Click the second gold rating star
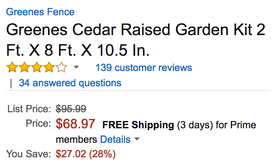This screenshot has width=280, height=168. click(25, 68)
